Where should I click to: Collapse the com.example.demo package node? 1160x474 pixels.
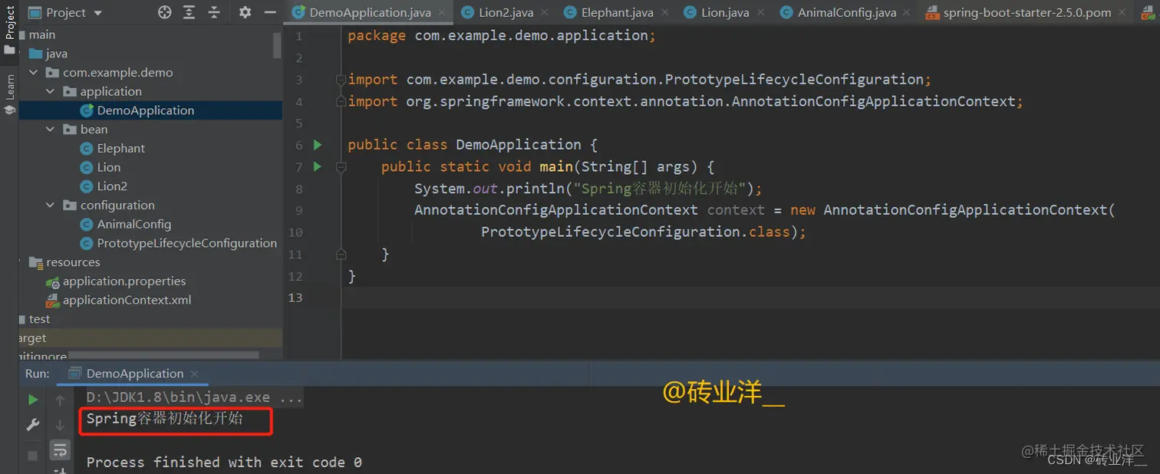click(x=33, y=73)
